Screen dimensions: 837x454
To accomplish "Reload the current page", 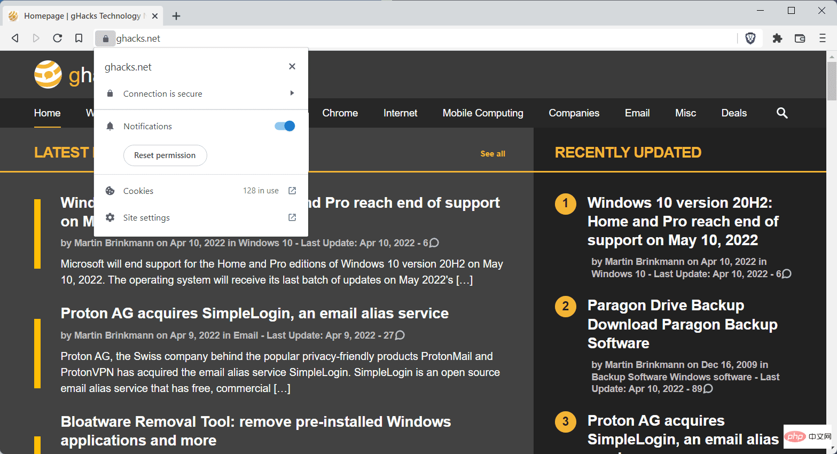I will [x=58, y=38].
